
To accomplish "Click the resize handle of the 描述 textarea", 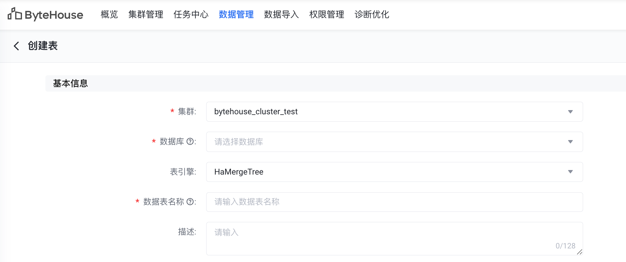I will click(579, 252).
